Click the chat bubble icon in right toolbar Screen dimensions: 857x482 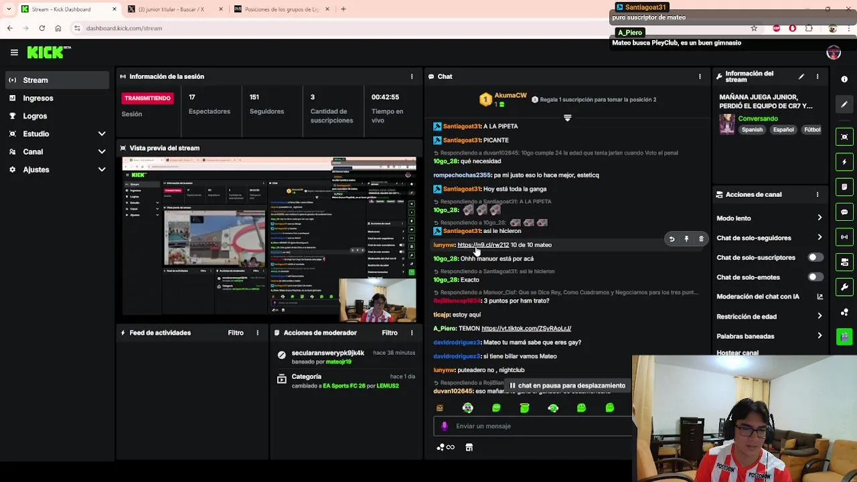844,212
